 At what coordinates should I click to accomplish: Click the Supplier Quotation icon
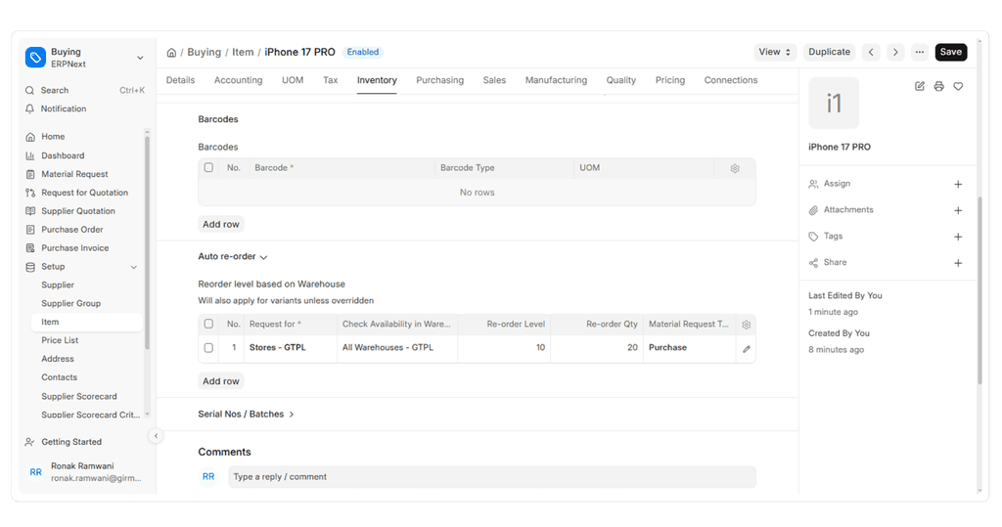(x=30, y=211)
